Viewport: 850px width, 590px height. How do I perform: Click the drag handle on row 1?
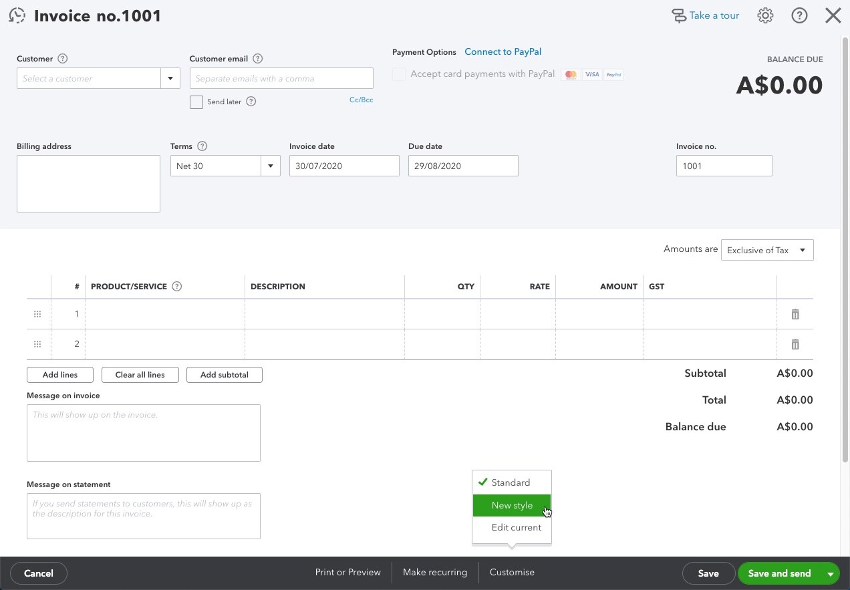coord(37,313)
